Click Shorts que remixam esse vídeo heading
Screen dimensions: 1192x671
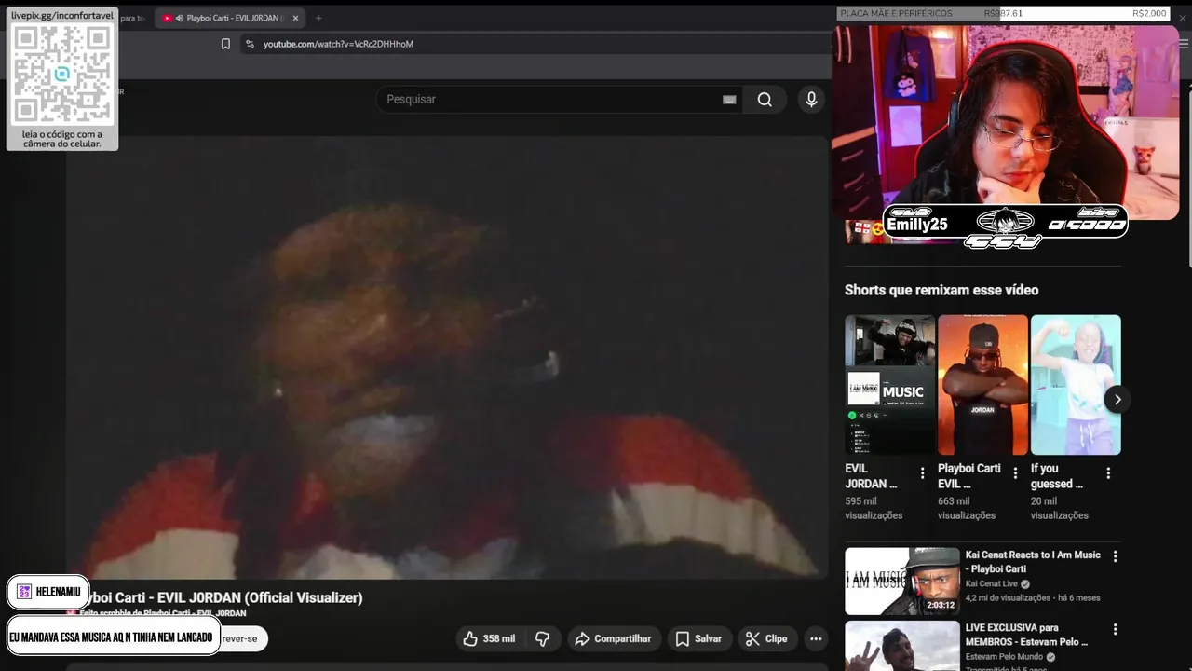[x=941, y=290]
